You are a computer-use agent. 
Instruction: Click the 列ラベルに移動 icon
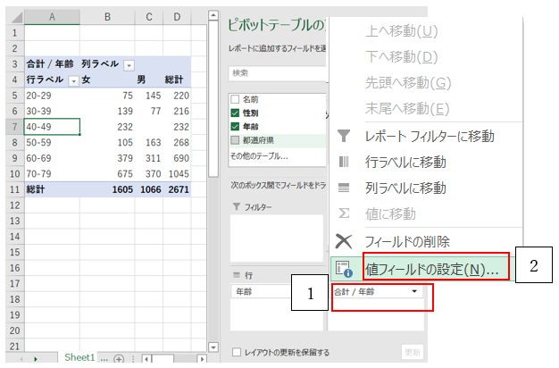(344, 188)
